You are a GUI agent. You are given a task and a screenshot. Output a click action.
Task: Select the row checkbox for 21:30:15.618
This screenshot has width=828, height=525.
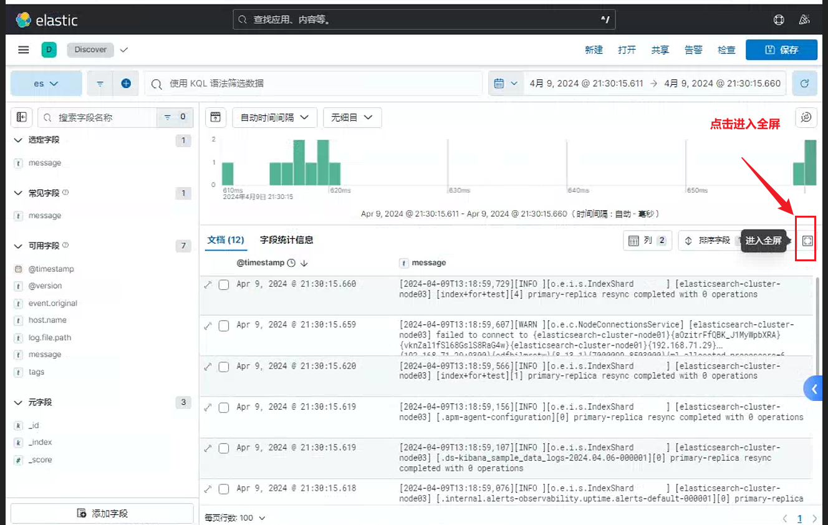click(x=224, y=489)
